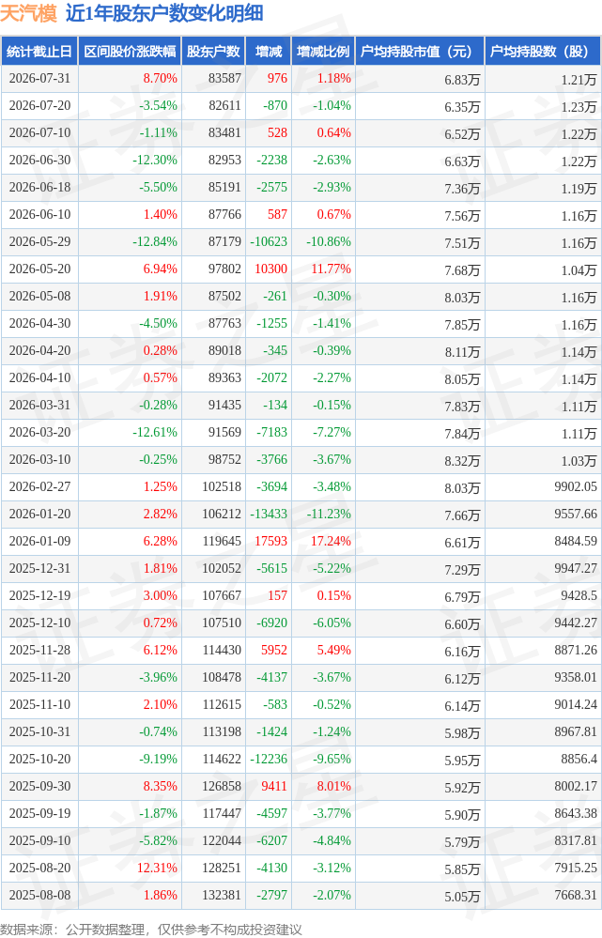Click the 增减比例 column header
The height and width of the screenshot is (938, 602).
coord(323,52)
